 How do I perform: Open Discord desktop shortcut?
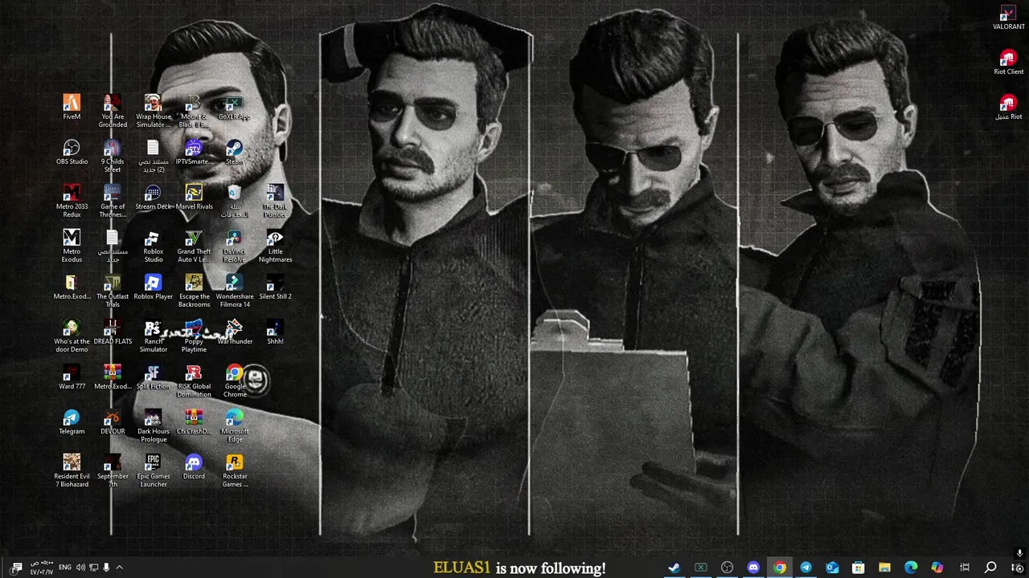pyautogui.click(x=194, y=467)
